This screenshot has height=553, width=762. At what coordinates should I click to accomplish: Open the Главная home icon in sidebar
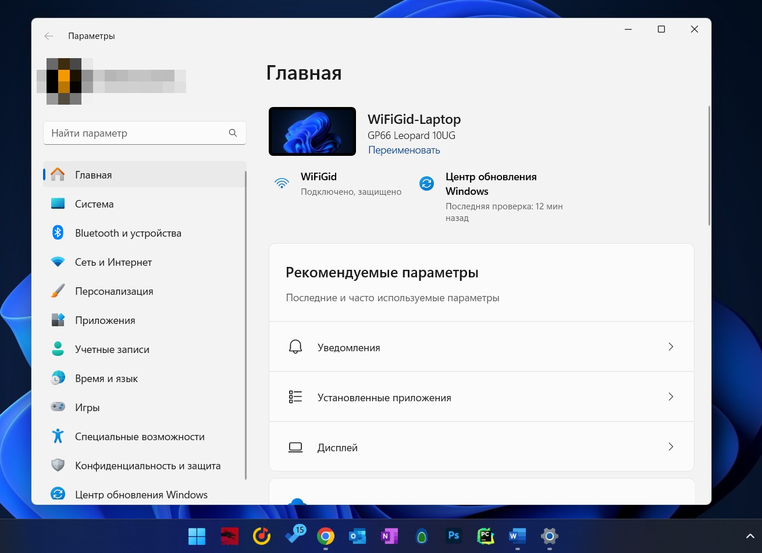[58, 174]
